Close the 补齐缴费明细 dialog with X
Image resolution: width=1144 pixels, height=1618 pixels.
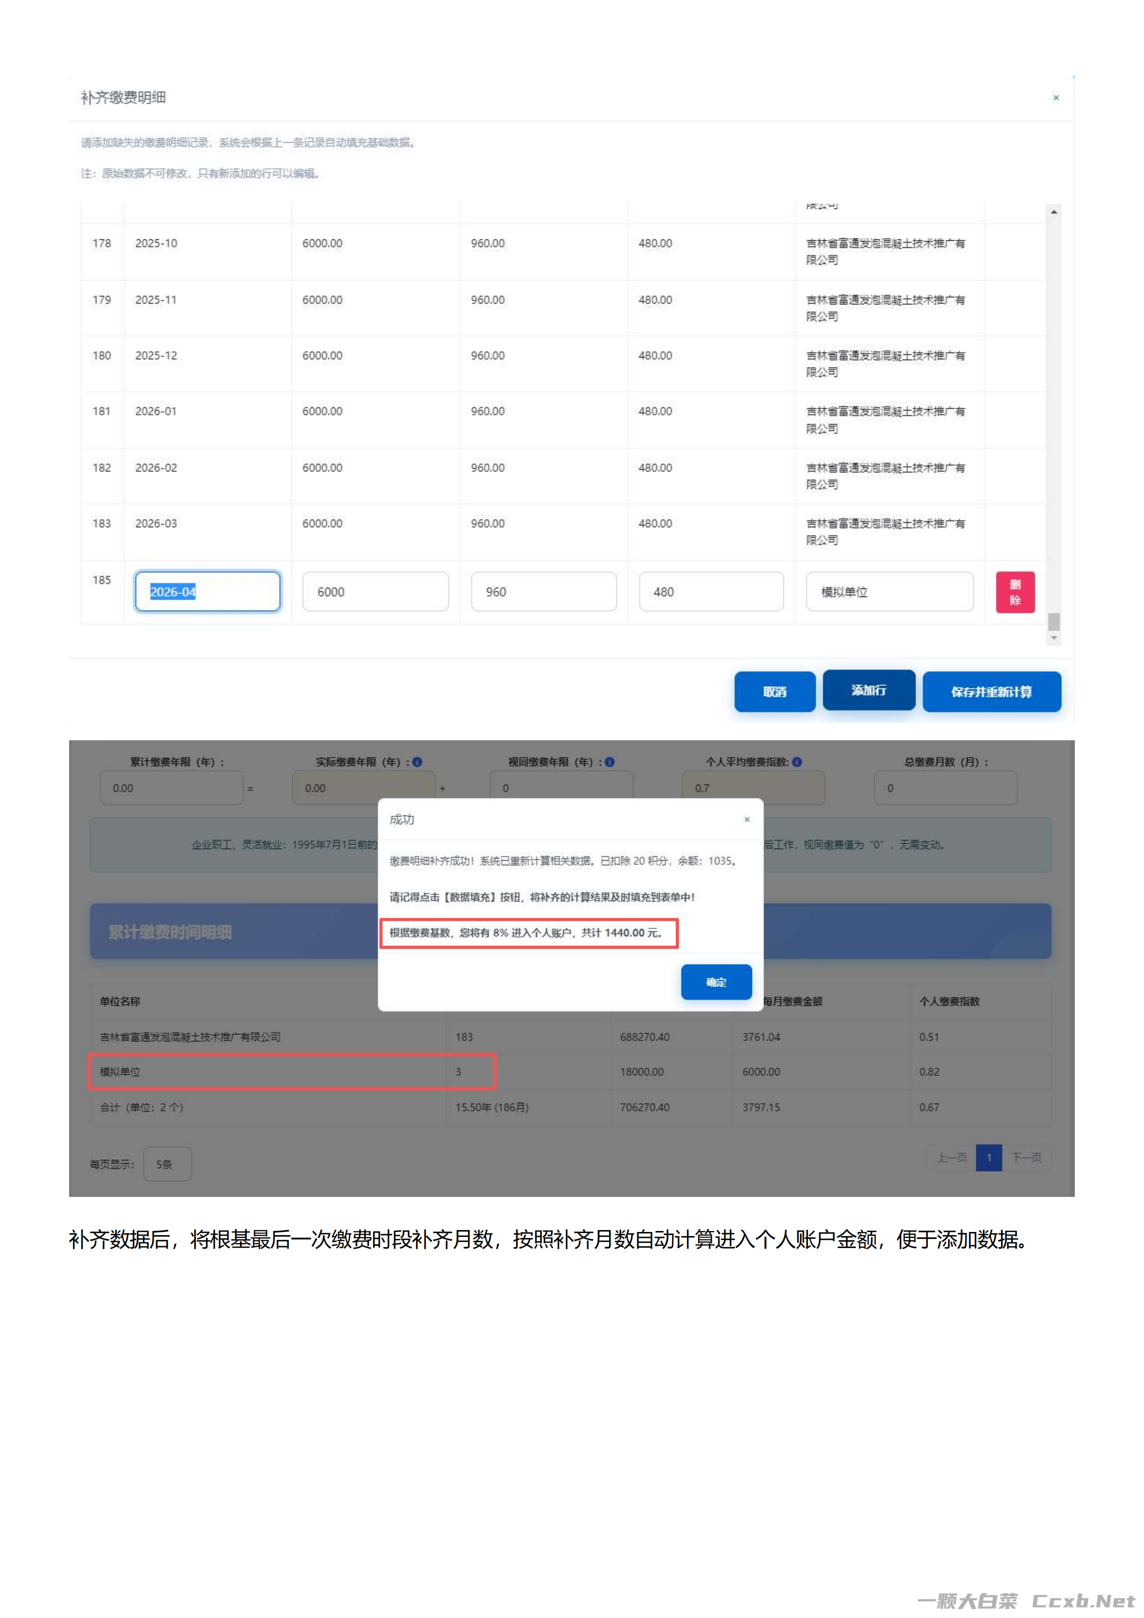point(1055,98)
